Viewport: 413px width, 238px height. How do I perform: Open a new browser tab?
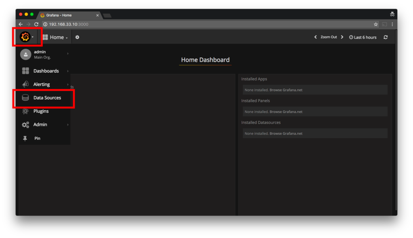click(x=107, y=16)
